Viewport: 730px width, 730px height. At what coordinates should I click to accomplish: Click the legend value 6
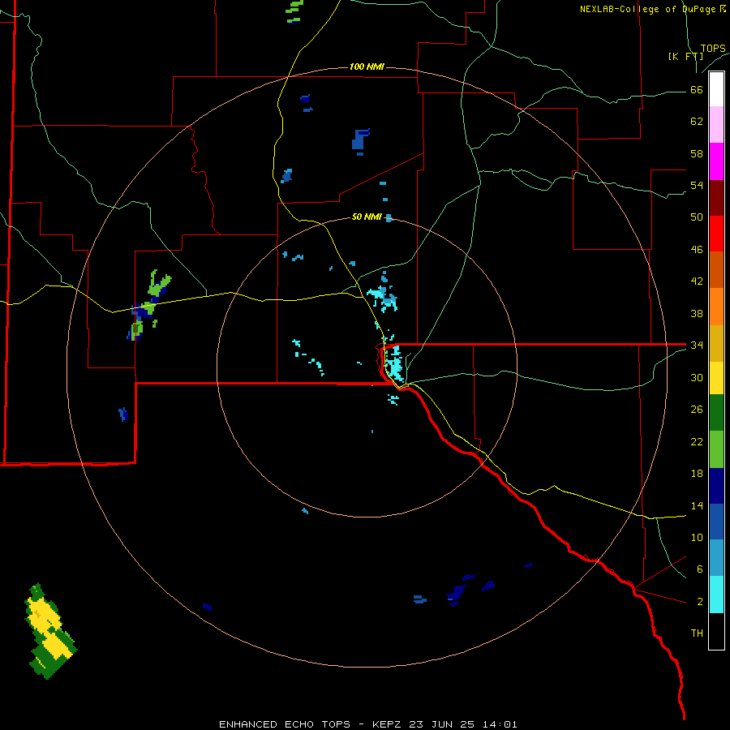click(x=700, y=569)
